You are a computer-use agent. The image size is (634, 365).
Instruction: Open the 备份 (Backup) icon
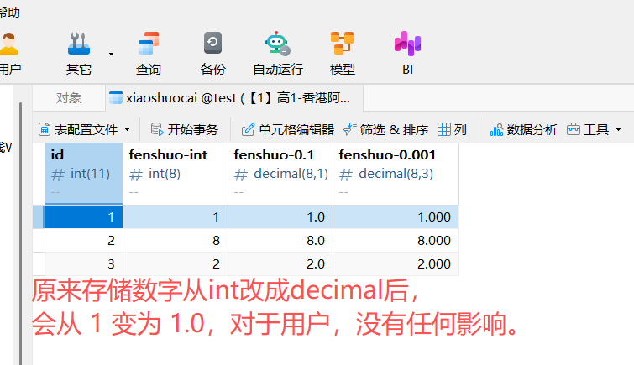[212, 43]
